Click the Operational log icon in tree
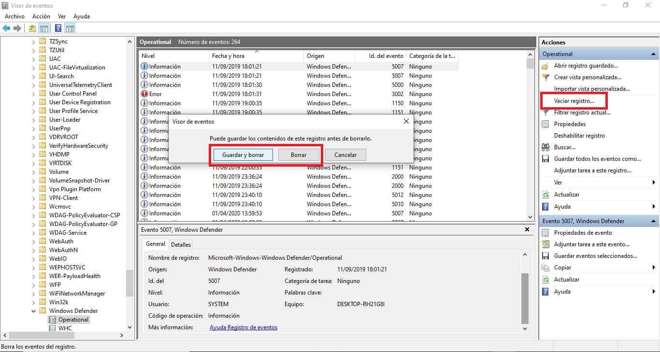660x352 pixels. click(x=53, y=320)
